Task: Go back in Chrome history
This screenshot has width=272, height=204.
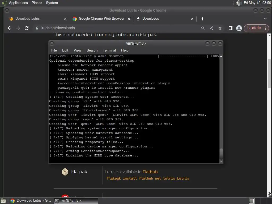Action: pos(10,28)
